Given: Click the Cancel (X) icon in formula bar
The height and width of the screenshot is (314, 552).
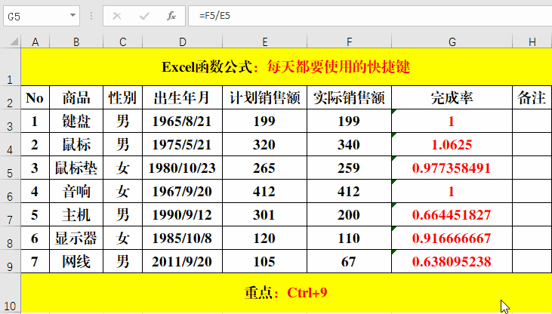Looking at the screenshot, I should 117,16.
